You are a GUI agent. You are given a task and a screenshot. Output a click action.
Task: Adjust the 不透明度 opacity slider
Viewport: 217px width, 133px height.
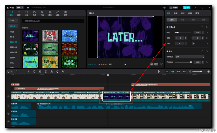pos(183,62)
